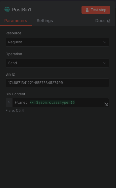Open the expanded expression editor icon
The image size is (116, 188).
(x=106, y=104)
